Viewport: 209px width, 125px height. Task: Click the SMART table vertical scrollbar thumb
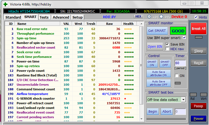click(x=141, y=65)
